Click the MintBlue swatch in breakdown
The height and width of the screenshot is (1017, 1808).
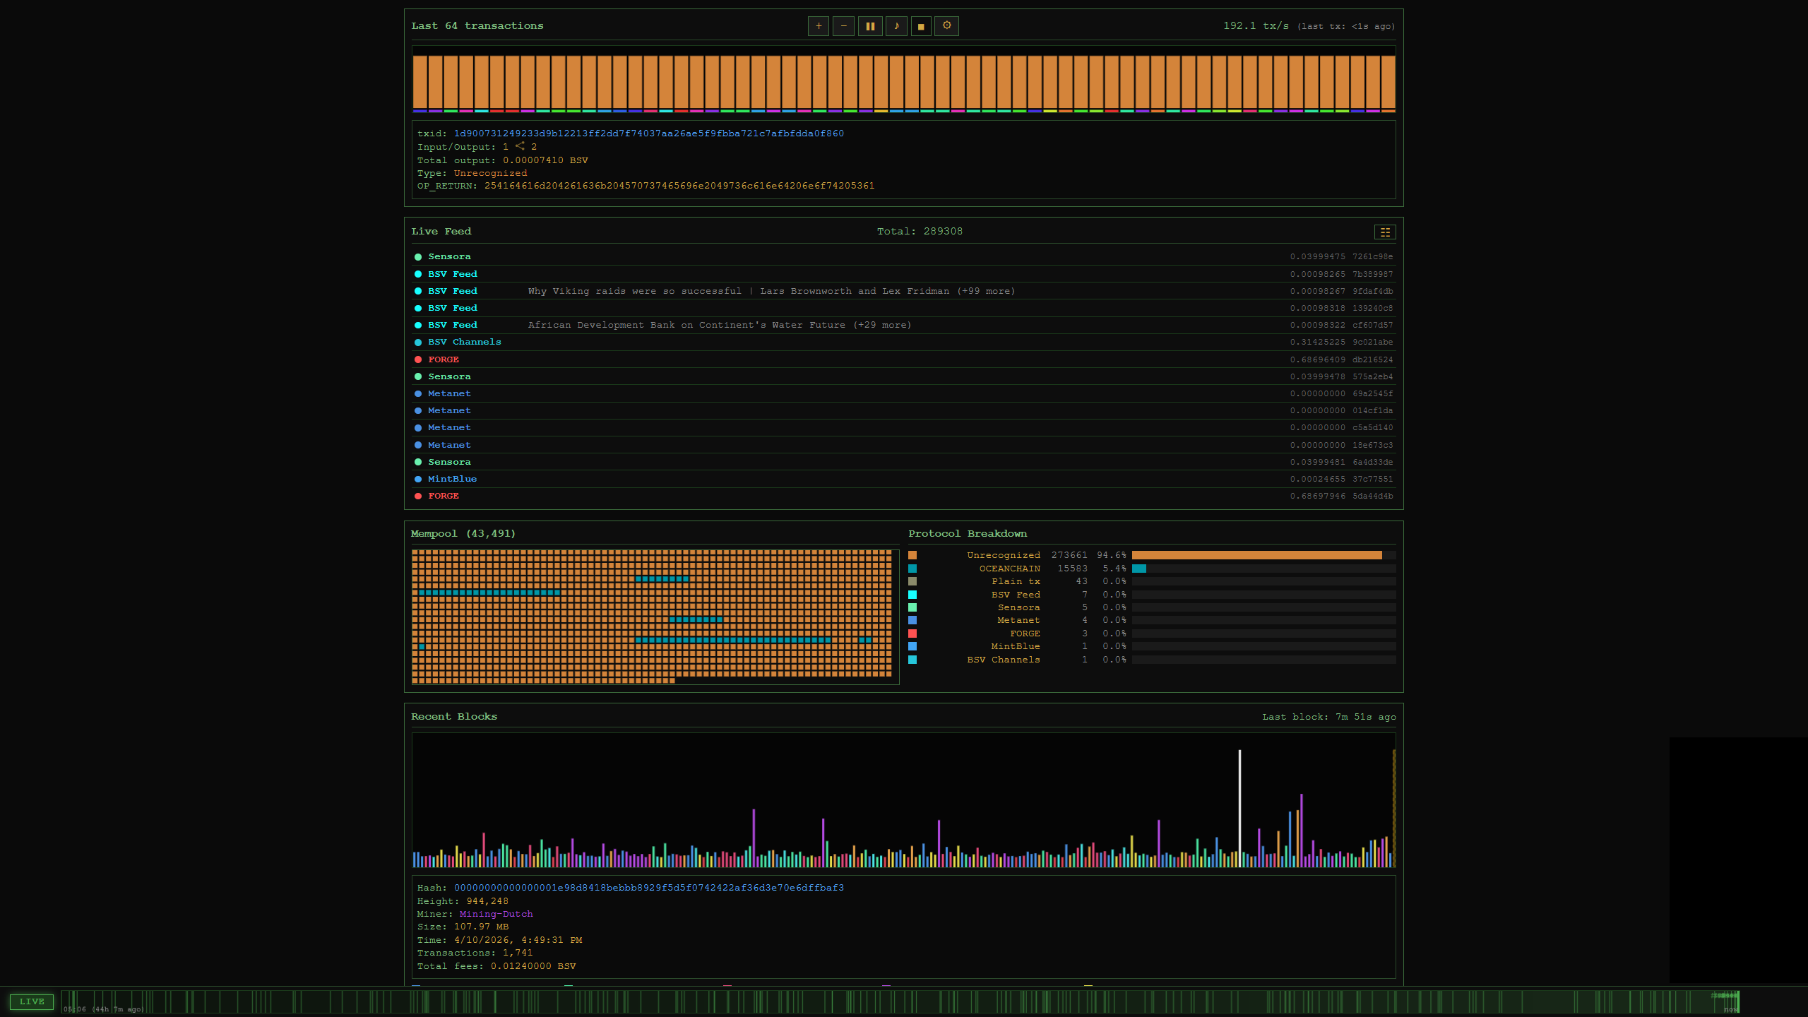[x=912, y=646]
